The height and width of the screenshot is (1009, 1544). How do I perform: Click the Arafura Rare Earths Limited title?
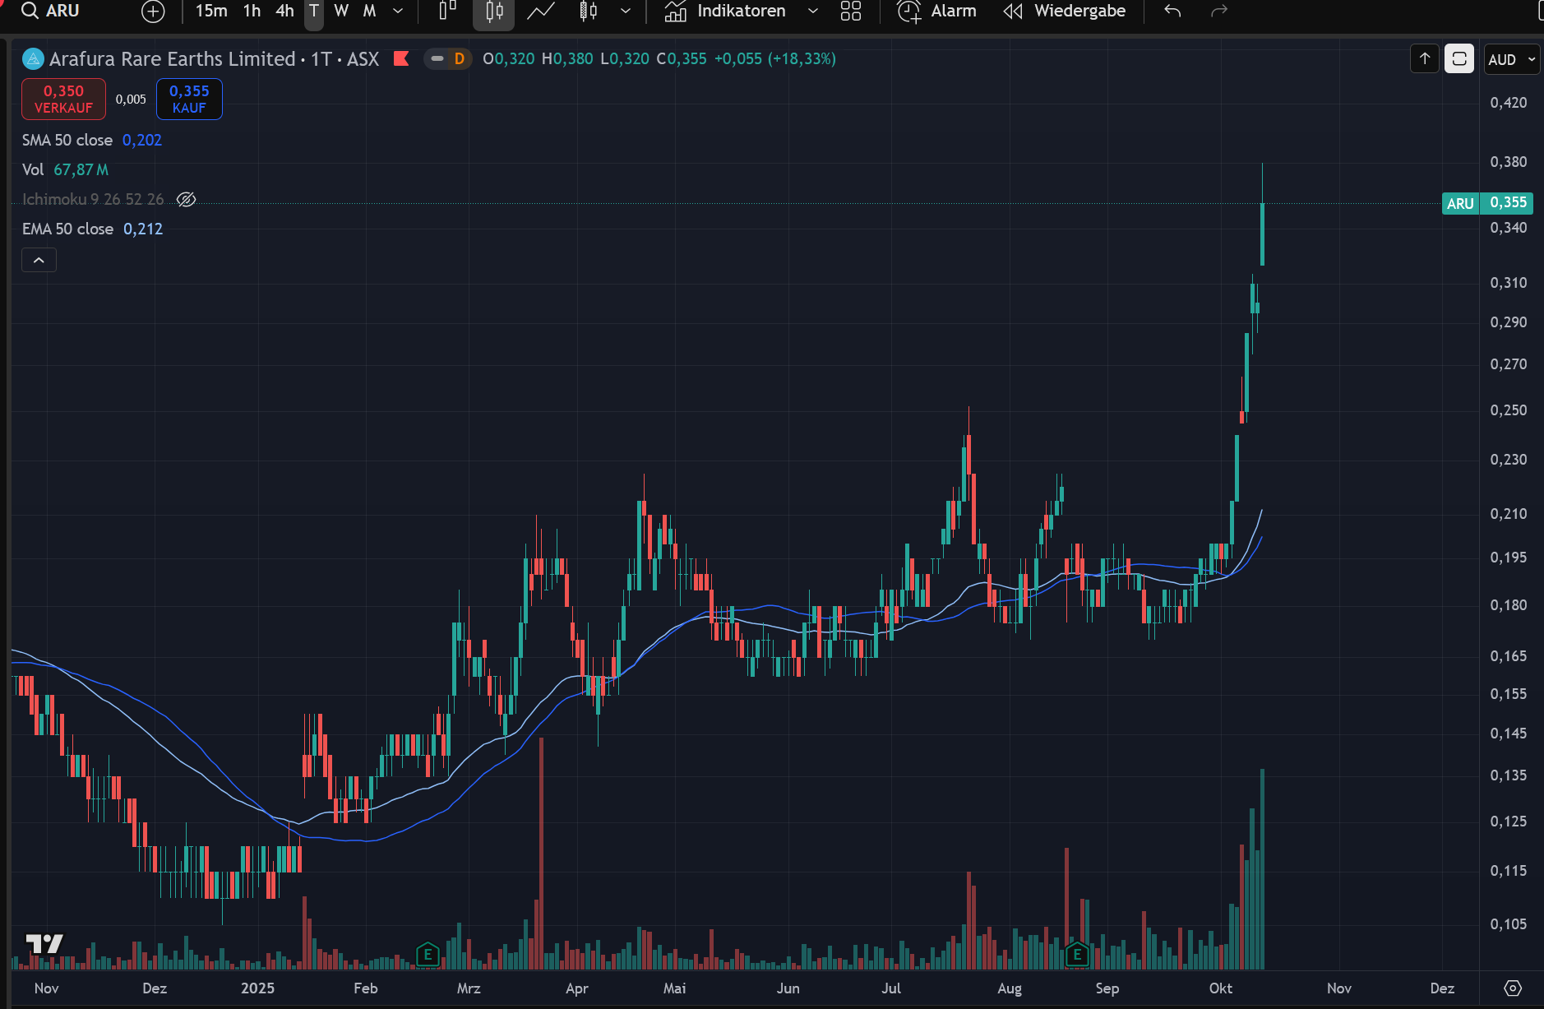pos(172,59)
